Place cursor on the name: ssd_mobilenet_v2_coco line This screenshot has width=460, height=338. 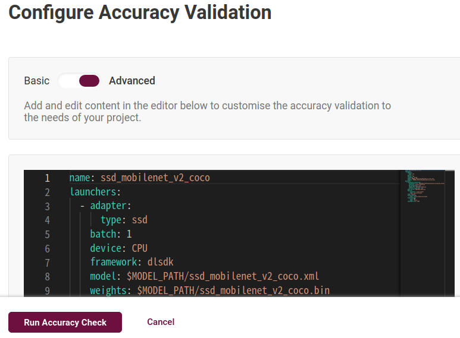click(139, 178)
